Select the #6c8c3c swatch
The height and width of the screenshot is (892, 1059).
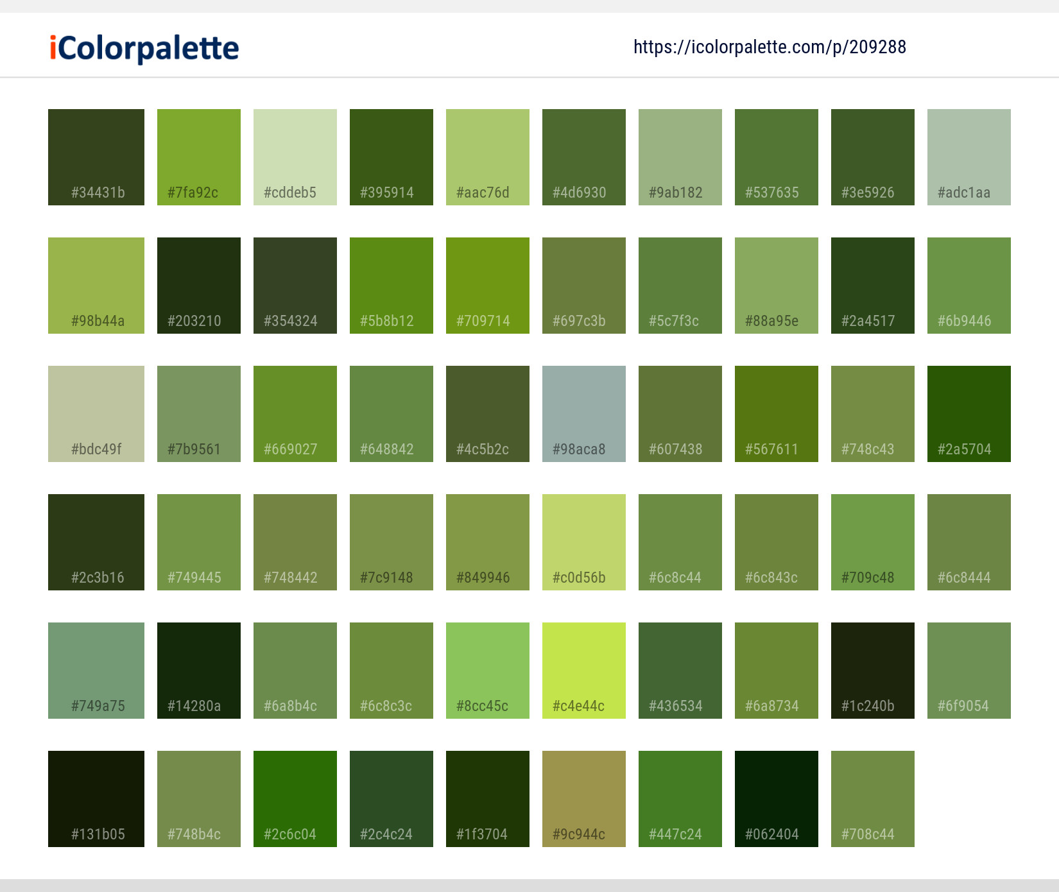392,671
